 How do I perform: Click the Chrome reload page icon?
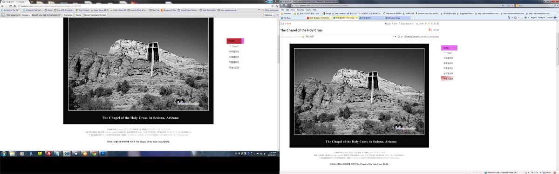[x=10, y=6]
